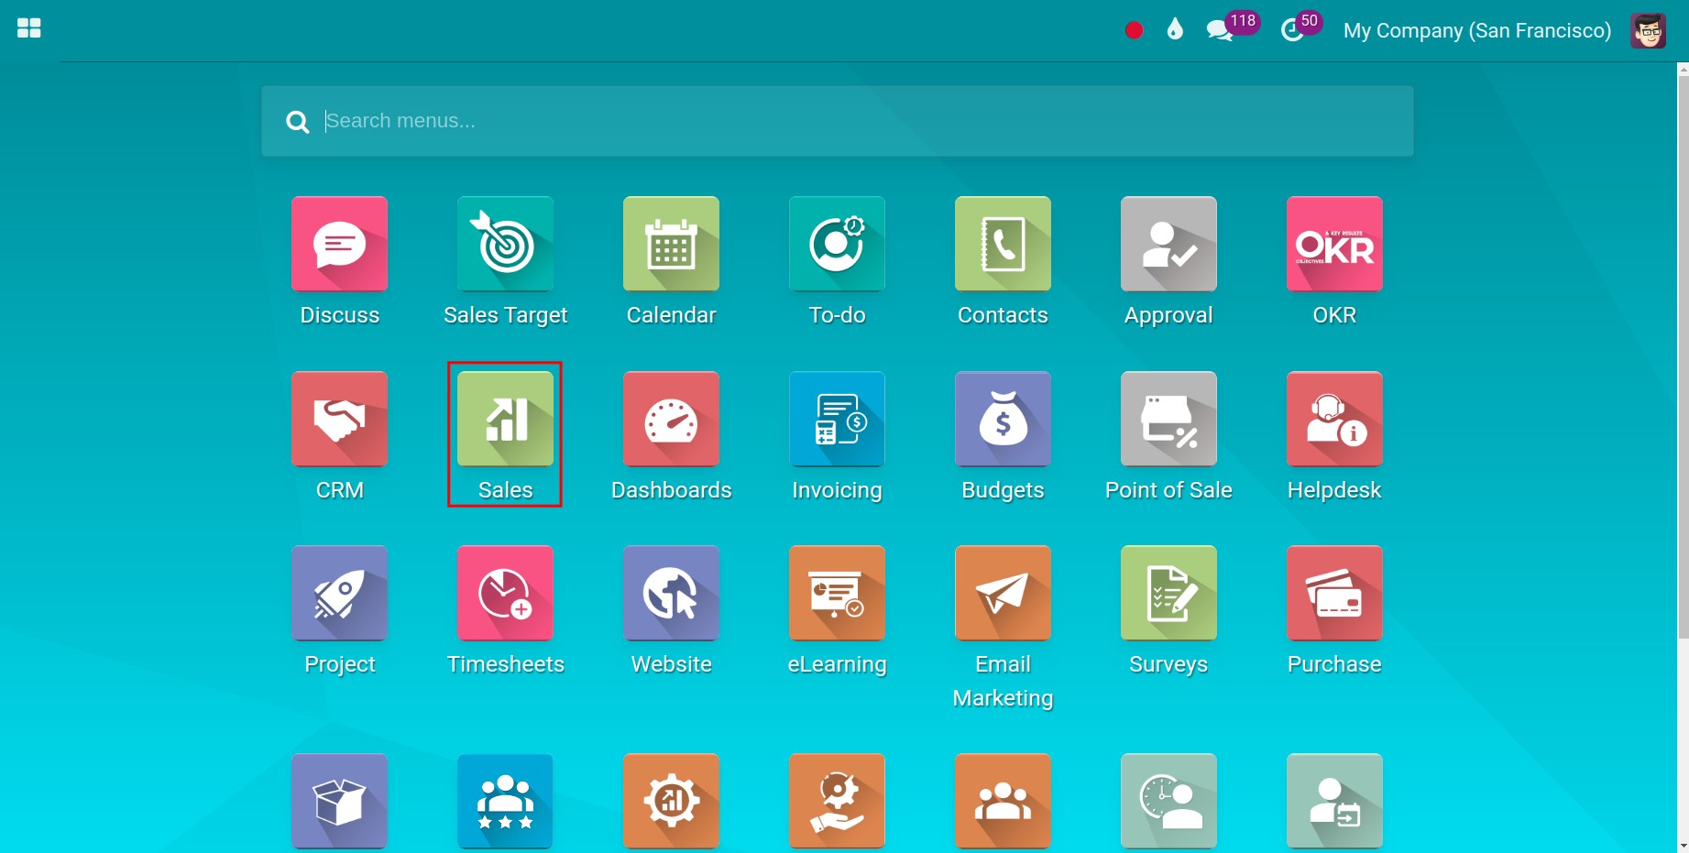Open the To-do app
This screenshot has height=853, width=1689.
coord(837,244)
